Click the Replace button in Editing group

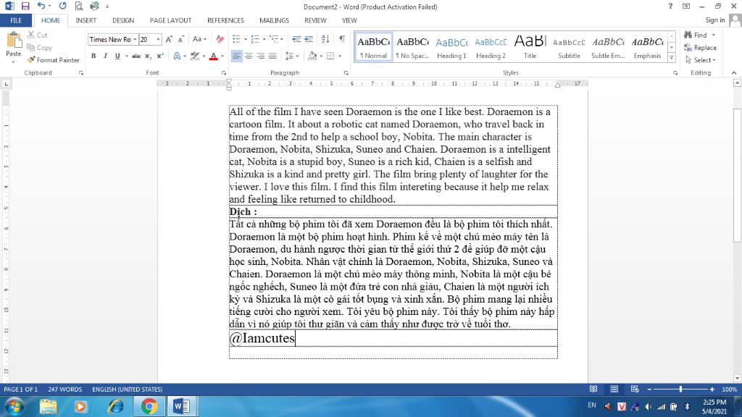tap(700, 48)
